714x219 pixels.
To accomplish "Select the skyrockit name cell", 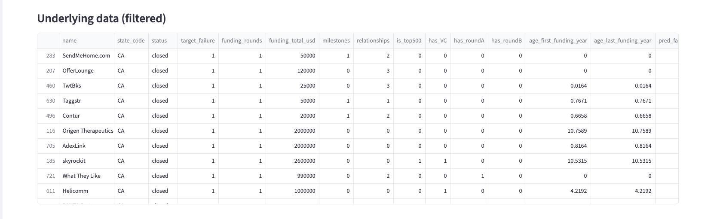I will [86, 161].
